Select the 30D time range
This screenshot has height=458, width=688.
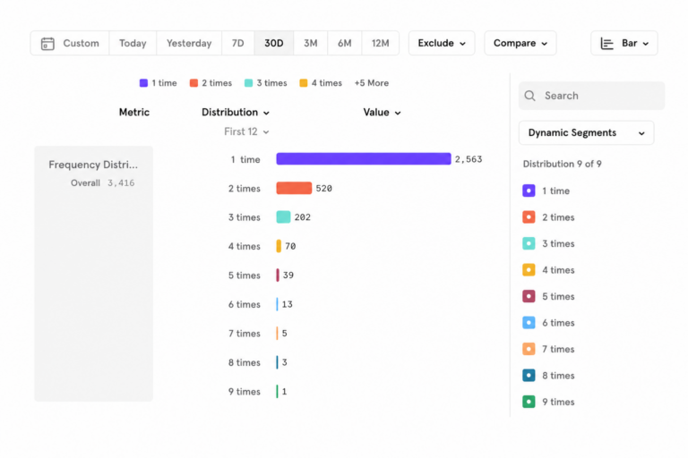pos(274,43)
